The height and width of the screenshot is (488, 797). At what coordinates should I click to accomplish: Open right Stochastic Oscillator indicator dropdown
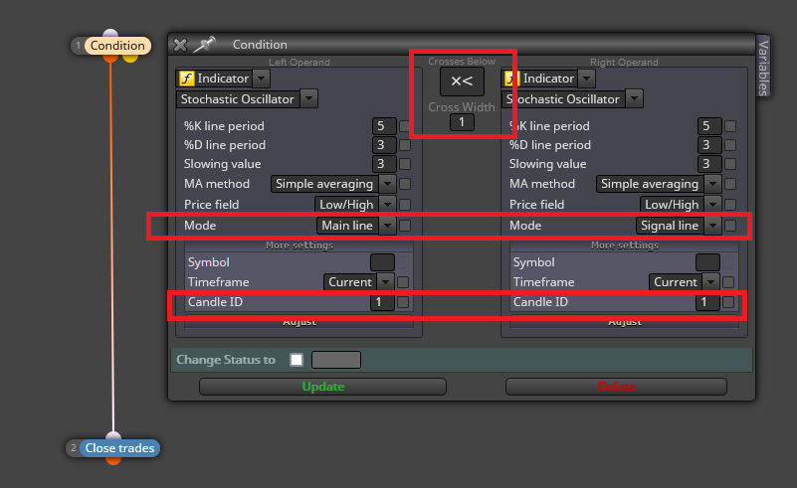[x=635, y=99]
